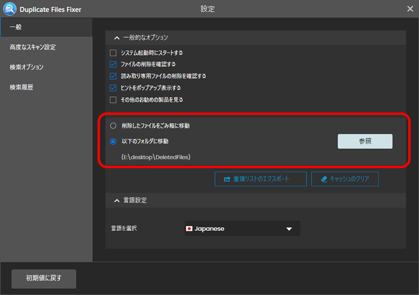This screenshot has width=419, height=295.
Task: Click キャッシュのクリア button
Action: point(345,179)
